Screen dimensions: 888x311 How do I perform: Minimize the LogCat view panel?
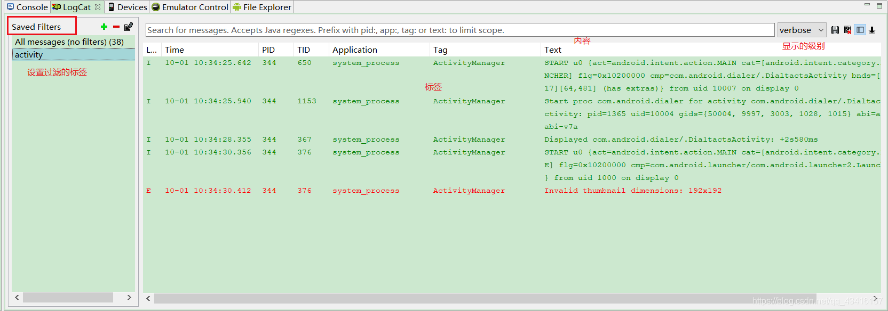tap(867, 5)
